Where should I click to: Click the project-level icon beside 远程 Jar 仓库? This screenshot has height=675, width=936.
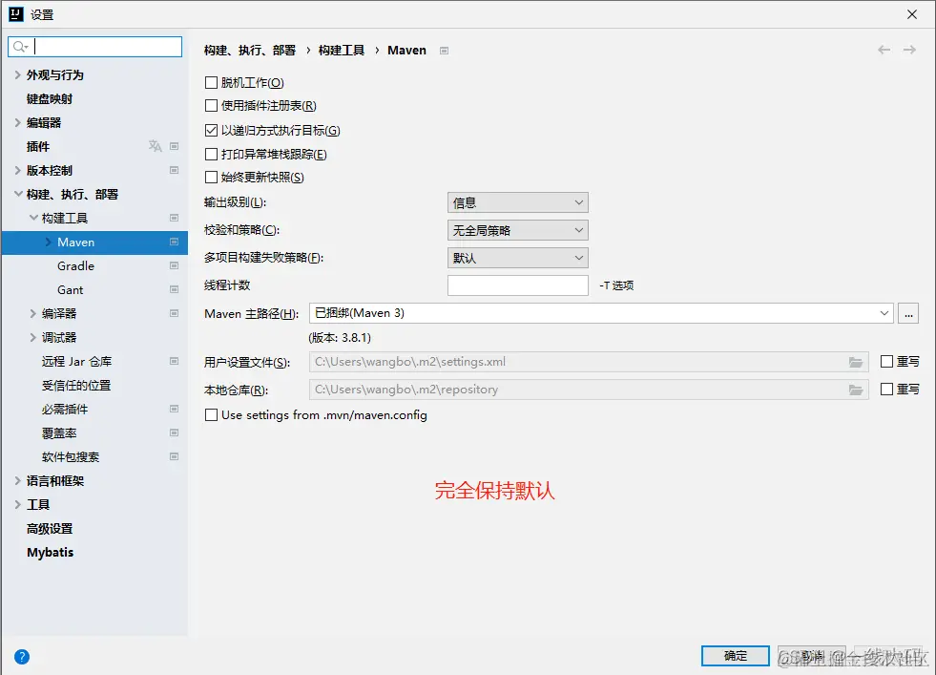click(x=175, y=362)
